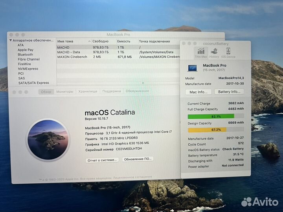283x212 pixels.
Task: Select Fibre Channel in the hardware sidebar
Action: tap(29, 59)
